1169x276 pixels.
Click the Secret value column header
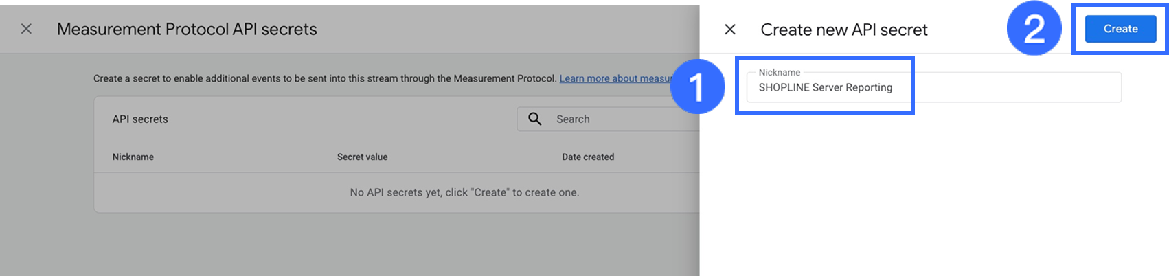click(x=362, y=157)
